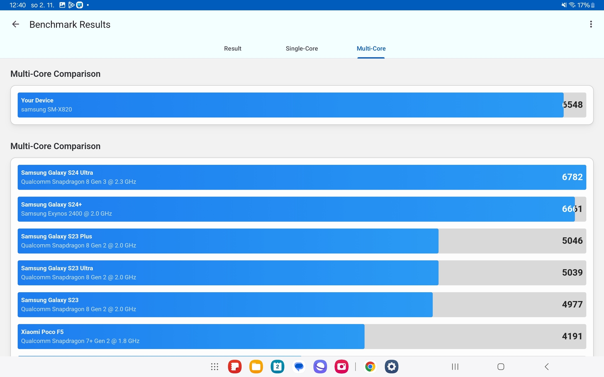Screen dimensions: 604x377
Task: Launch the red notes app in taskbar
Action: (x=235, y=366)
